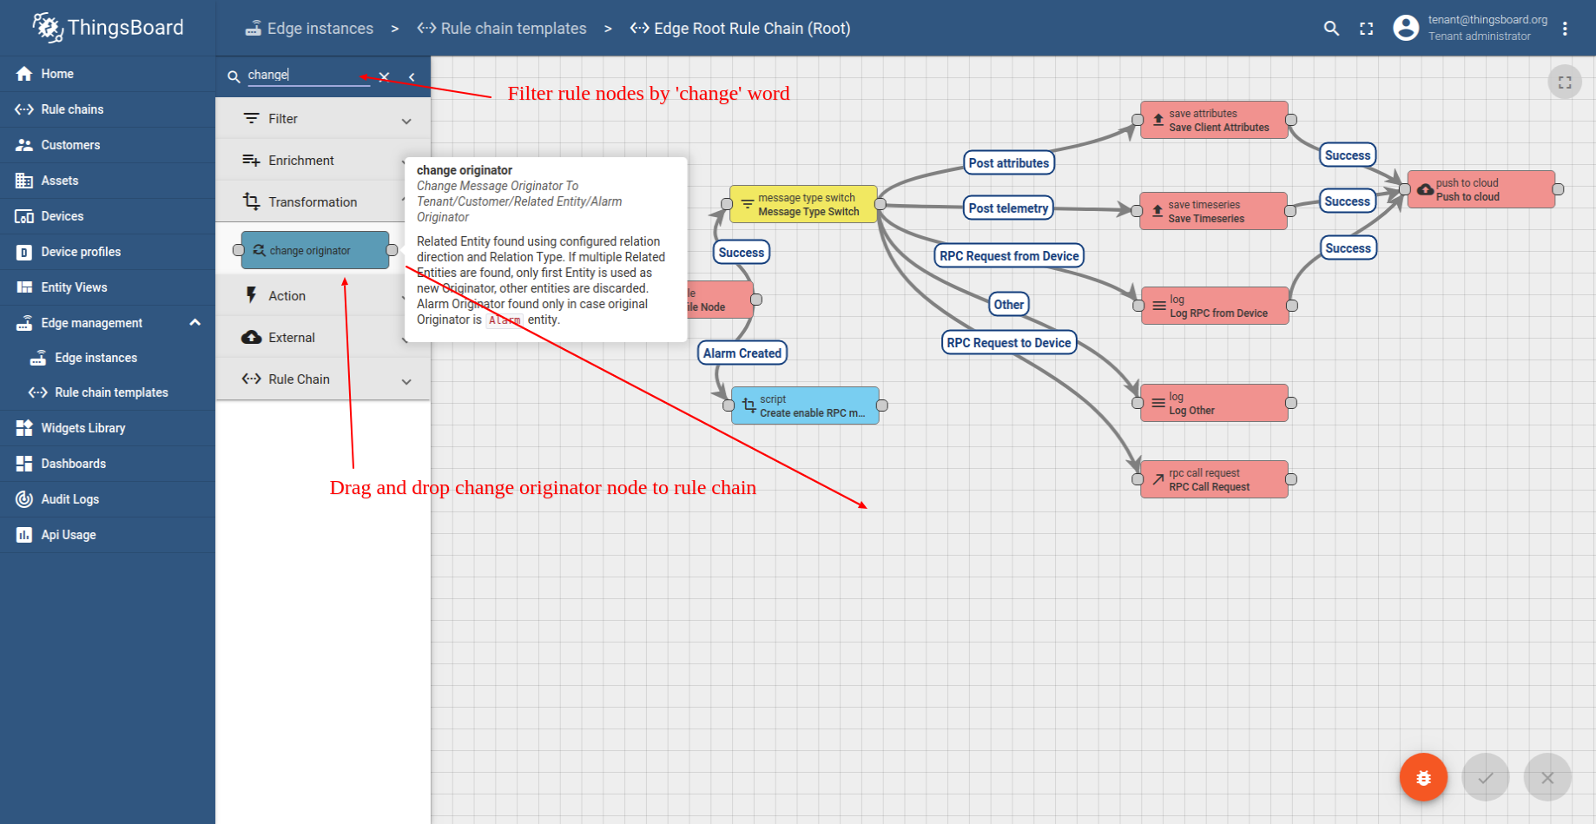This screenshot has width=1596, height=824.
Task: Open the debug events button
Action: click(1423, 777)
